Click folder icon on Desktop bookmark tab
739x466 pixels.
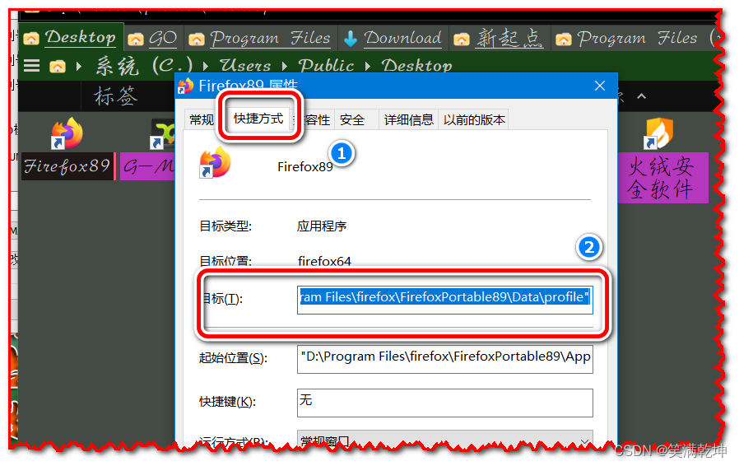[x=31, y=38]
